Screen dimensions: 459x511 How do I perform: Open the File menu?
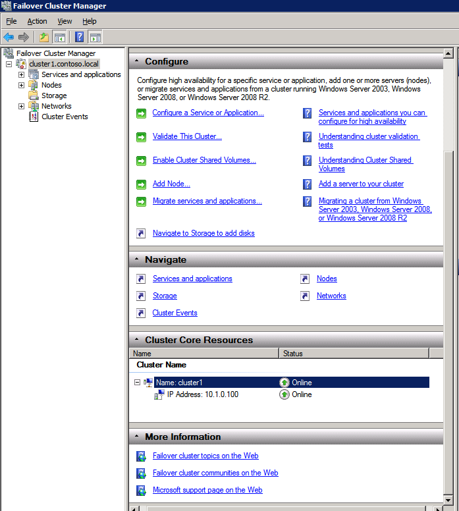click(x=11, y=21)
